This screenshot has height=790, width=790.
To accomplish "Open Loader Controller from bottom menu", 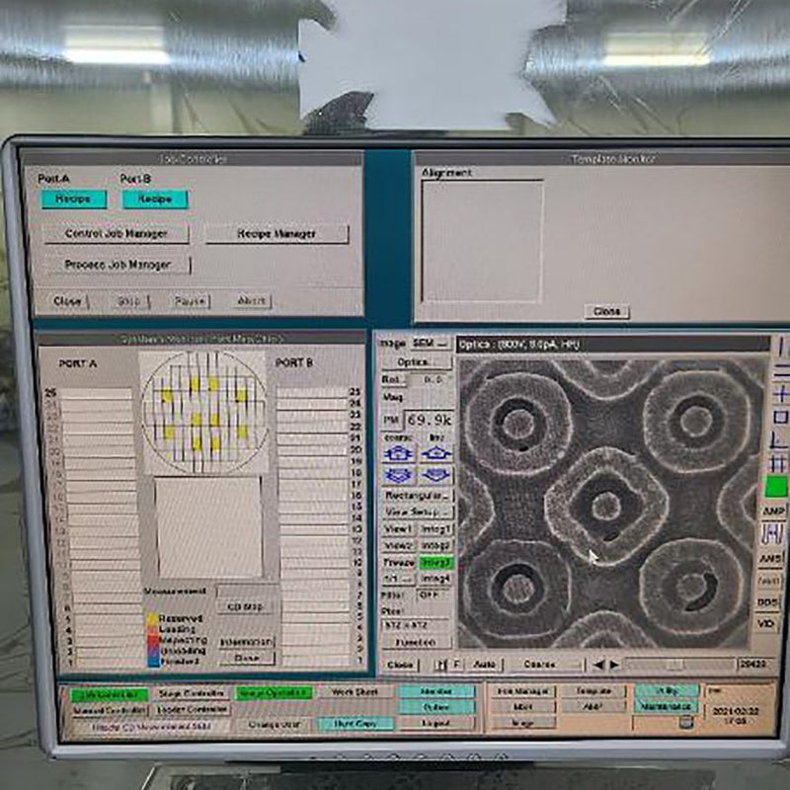I will pyautogui.click(x=192, y=709).
